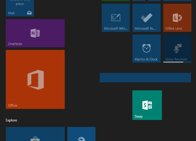Open the Mail tile
The width and height of the screenshot is (196, 141).
click(20, 8)
